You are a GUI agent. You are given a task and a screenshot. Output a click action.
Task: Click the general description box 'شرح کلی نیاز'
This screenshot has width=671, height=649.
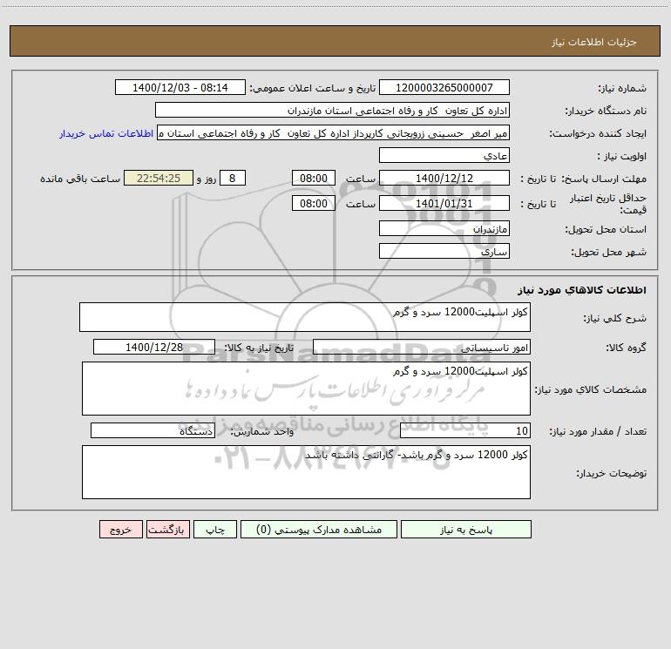point(305,317)
